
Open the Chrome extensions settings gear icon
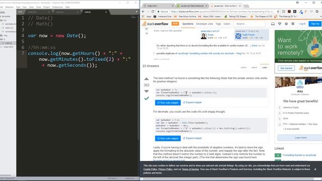point(317,12)
